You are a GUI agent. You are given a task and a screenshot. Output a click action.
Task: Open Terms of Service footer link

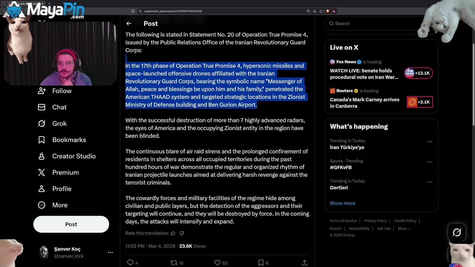[x=343, y=221]
